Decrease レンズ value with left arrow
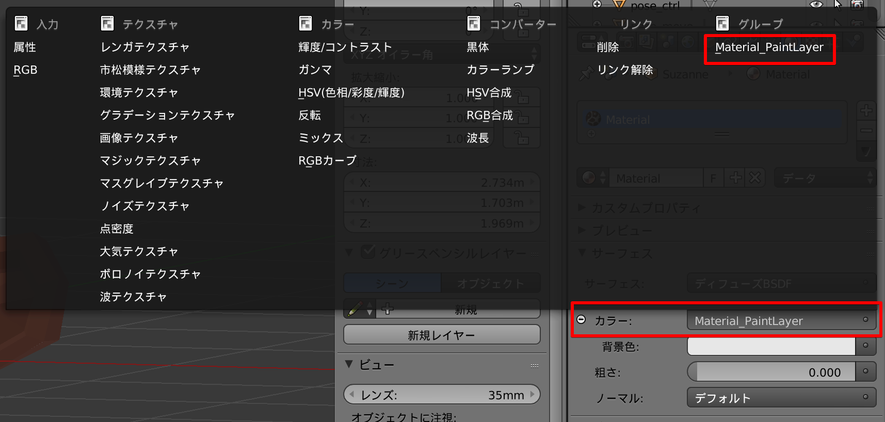The width and height of the screenshot is (885, 422). [351, 395]
